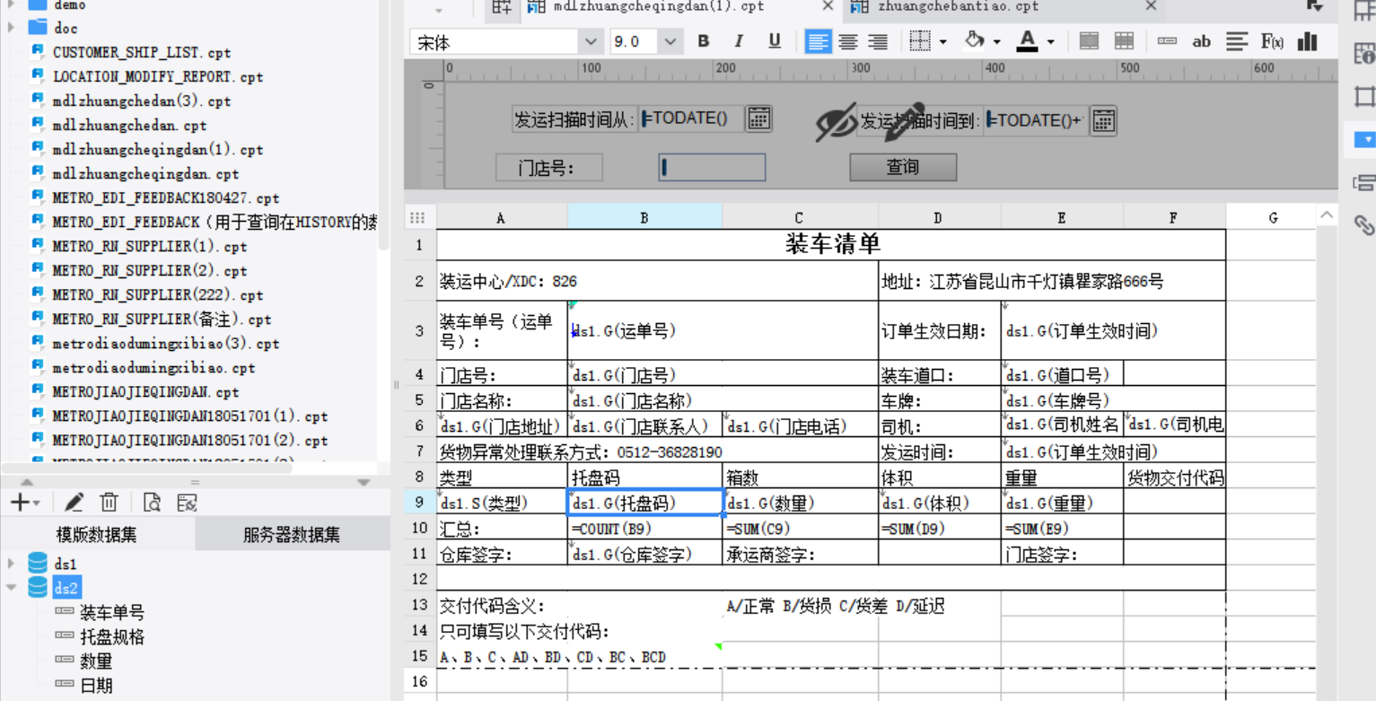
Task: Open METRO_EDI_FEEDBACK180427.cpt in the file tree
Action: pyautogui.click(x=166, y=198)
